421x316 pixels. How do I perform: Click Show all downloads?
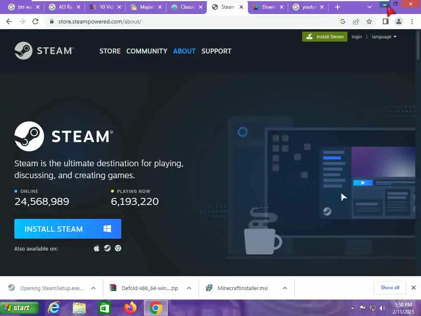[390, 288]
